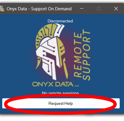124x121 pixels.
Task: Minimize the Support On Demand window
Action: pyautogui.click(x=82, y=9)
